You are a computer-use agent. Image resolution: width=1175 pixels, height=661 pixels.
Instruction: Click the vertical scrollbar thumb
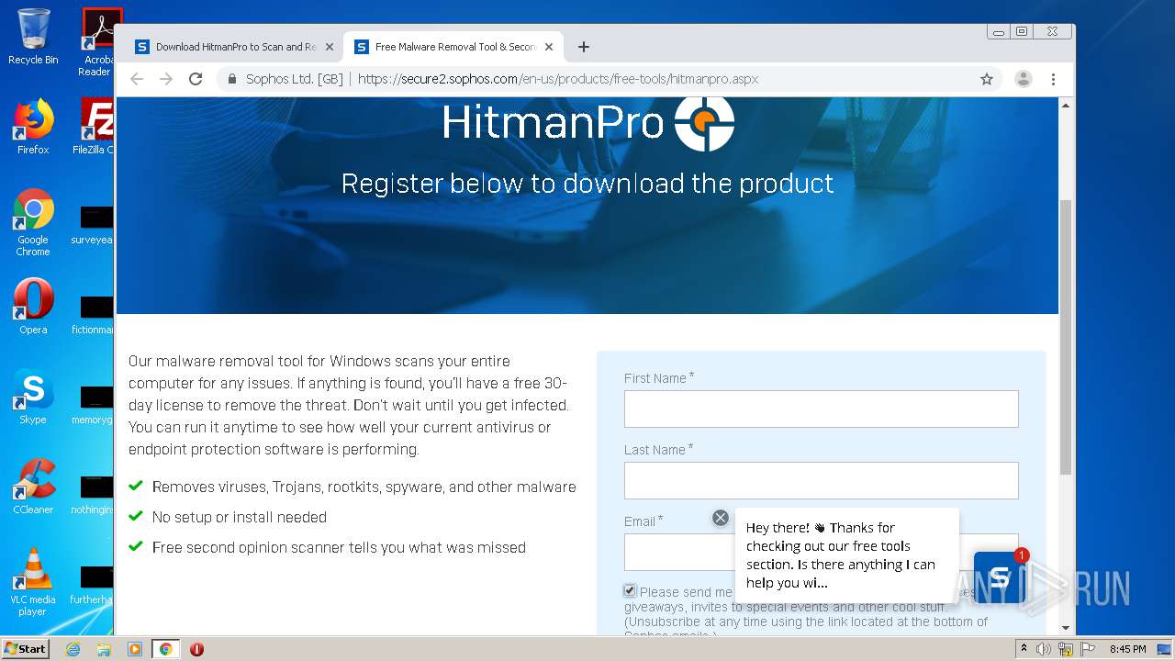tap(1066, 337)
